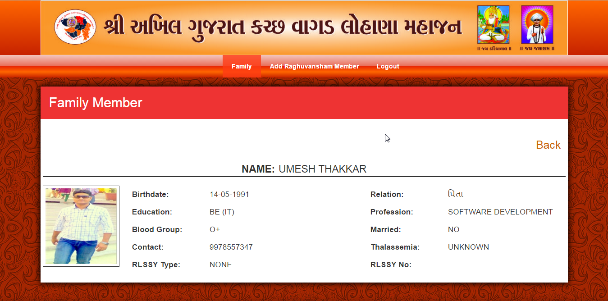Click the Family Member heading
Screen dimensions: 608x301
click(96, 103)
